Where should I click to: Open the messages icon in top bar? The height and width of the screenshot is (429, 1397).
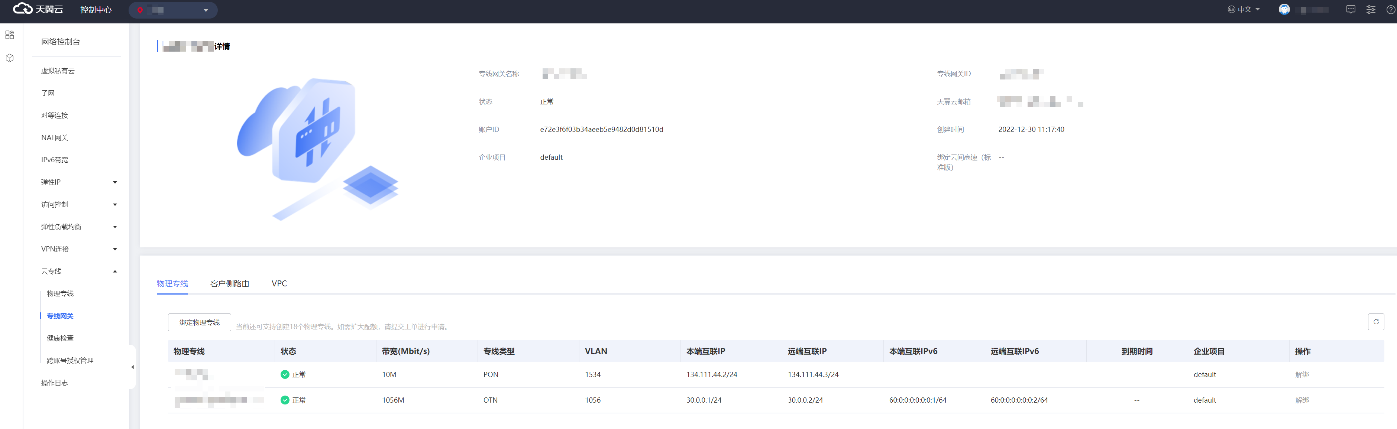1351,10
